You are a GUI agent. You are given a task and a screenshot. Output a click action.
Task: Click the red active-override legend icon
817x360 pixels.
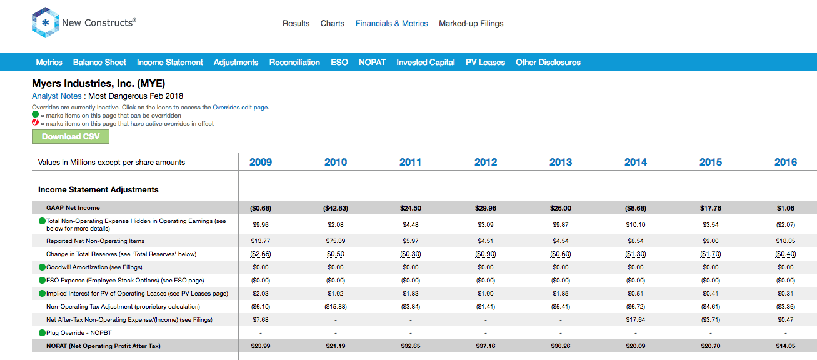pos(35,123)
